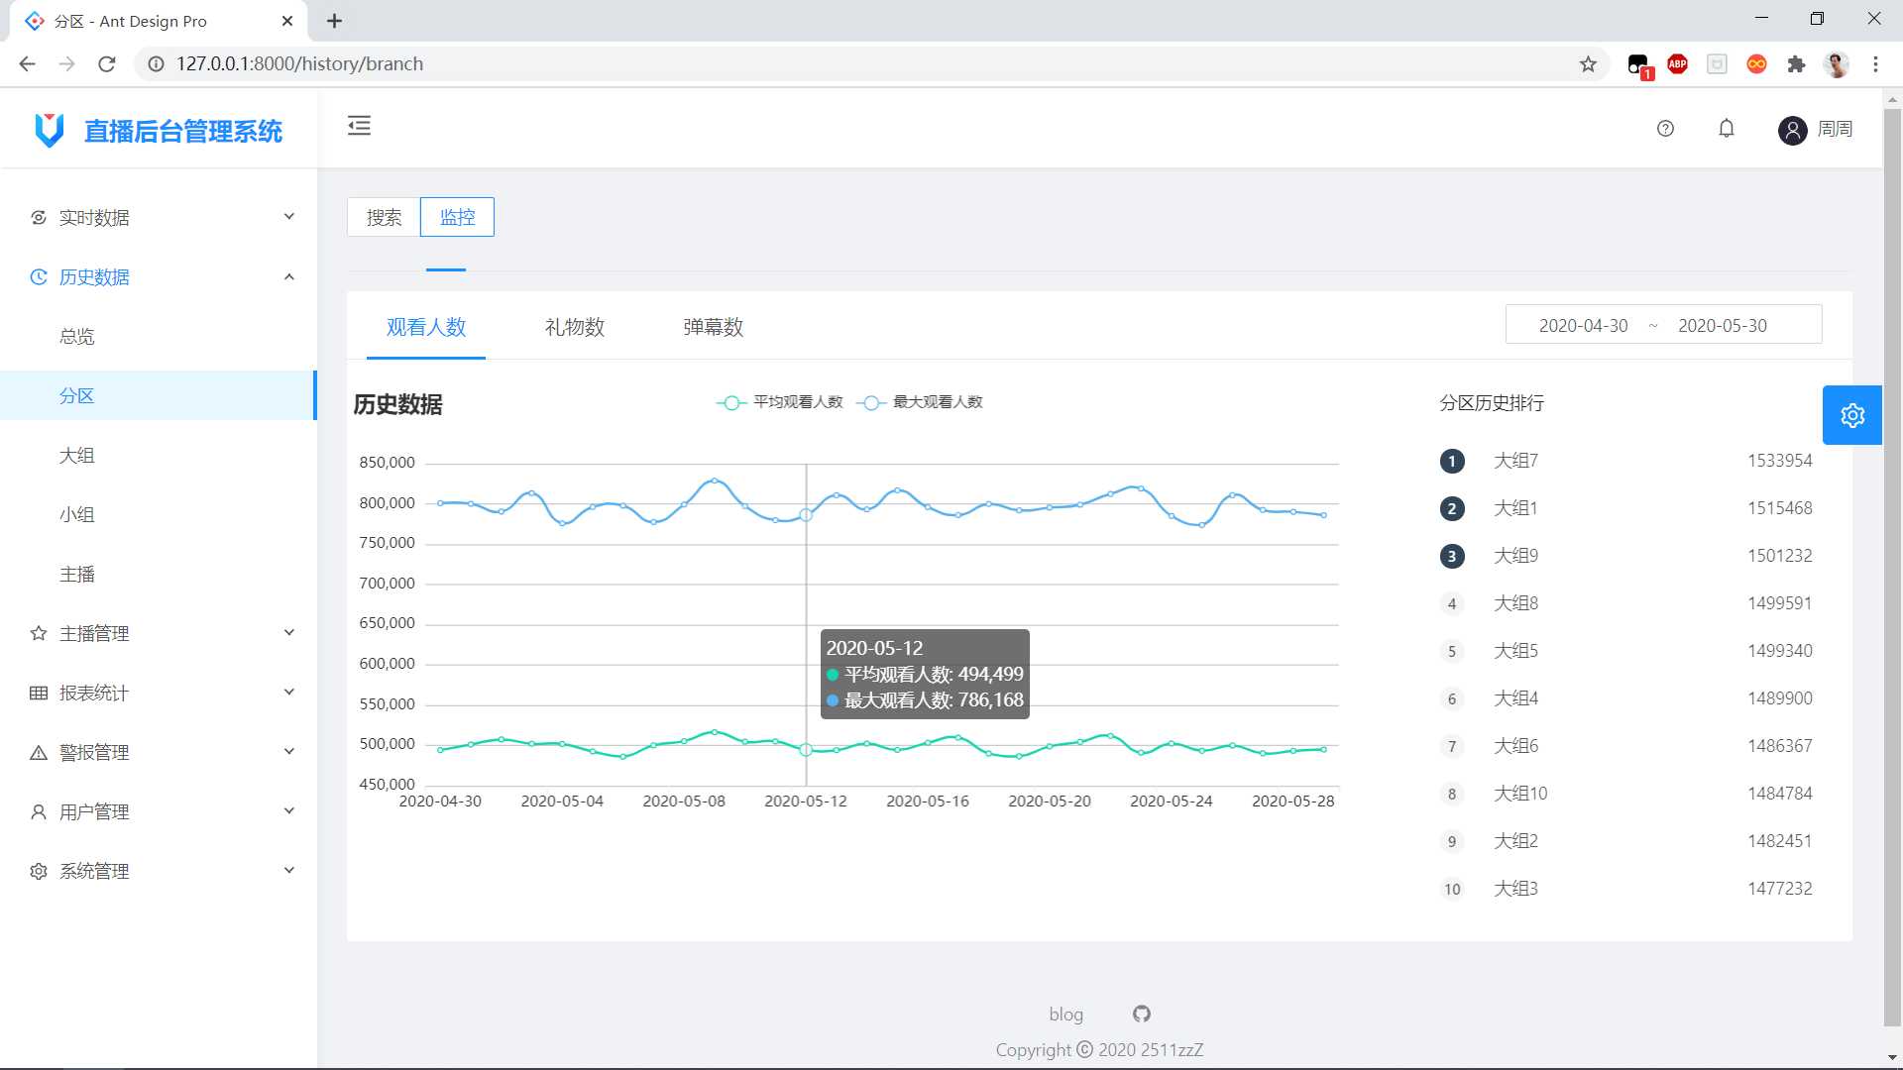Screen dimensions: 1903x1070
Task: Collapse the sidebar with the menu fold icon
Action: pos(359,126)
